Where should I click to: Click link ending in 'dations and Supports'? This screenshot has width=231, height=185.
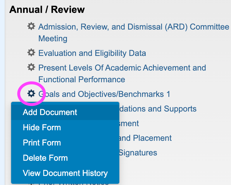(x=158, y=109)
